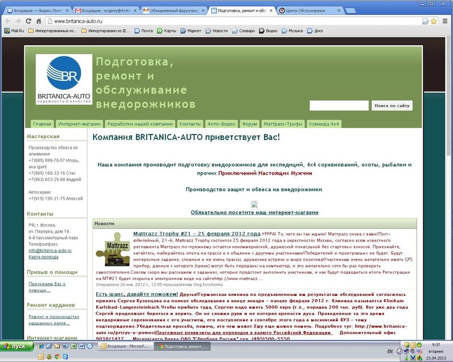Open the Карта проезда link
This screenshot has width=453, height=362.
[x=44, y=257]
